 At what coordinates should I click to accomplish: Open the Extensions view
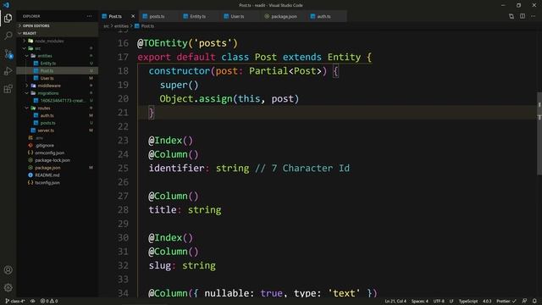click(x=8, y=89)
